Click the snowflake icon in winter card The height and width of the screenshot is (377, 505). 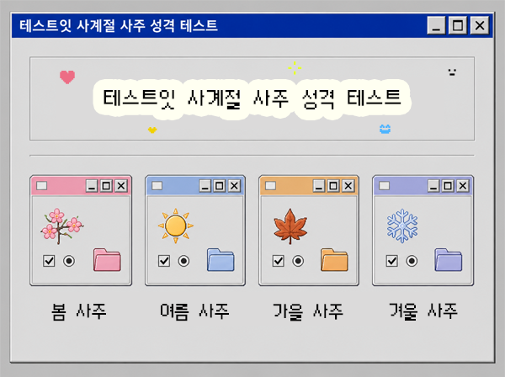(x=402, y=226)
